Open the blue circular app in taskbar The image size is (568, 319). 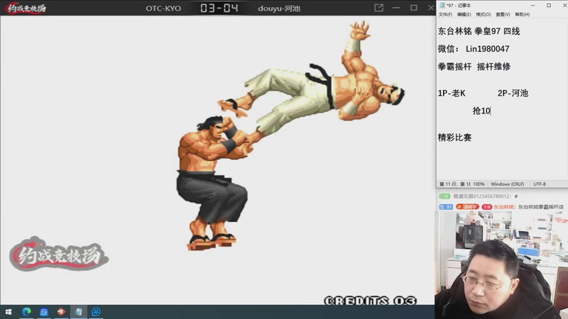[x=44, y=312]
